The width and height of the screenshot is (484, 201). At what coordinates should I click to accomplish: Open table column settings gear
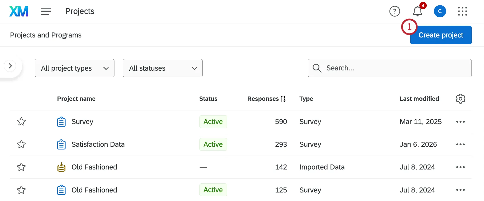[x=460, y=99]
